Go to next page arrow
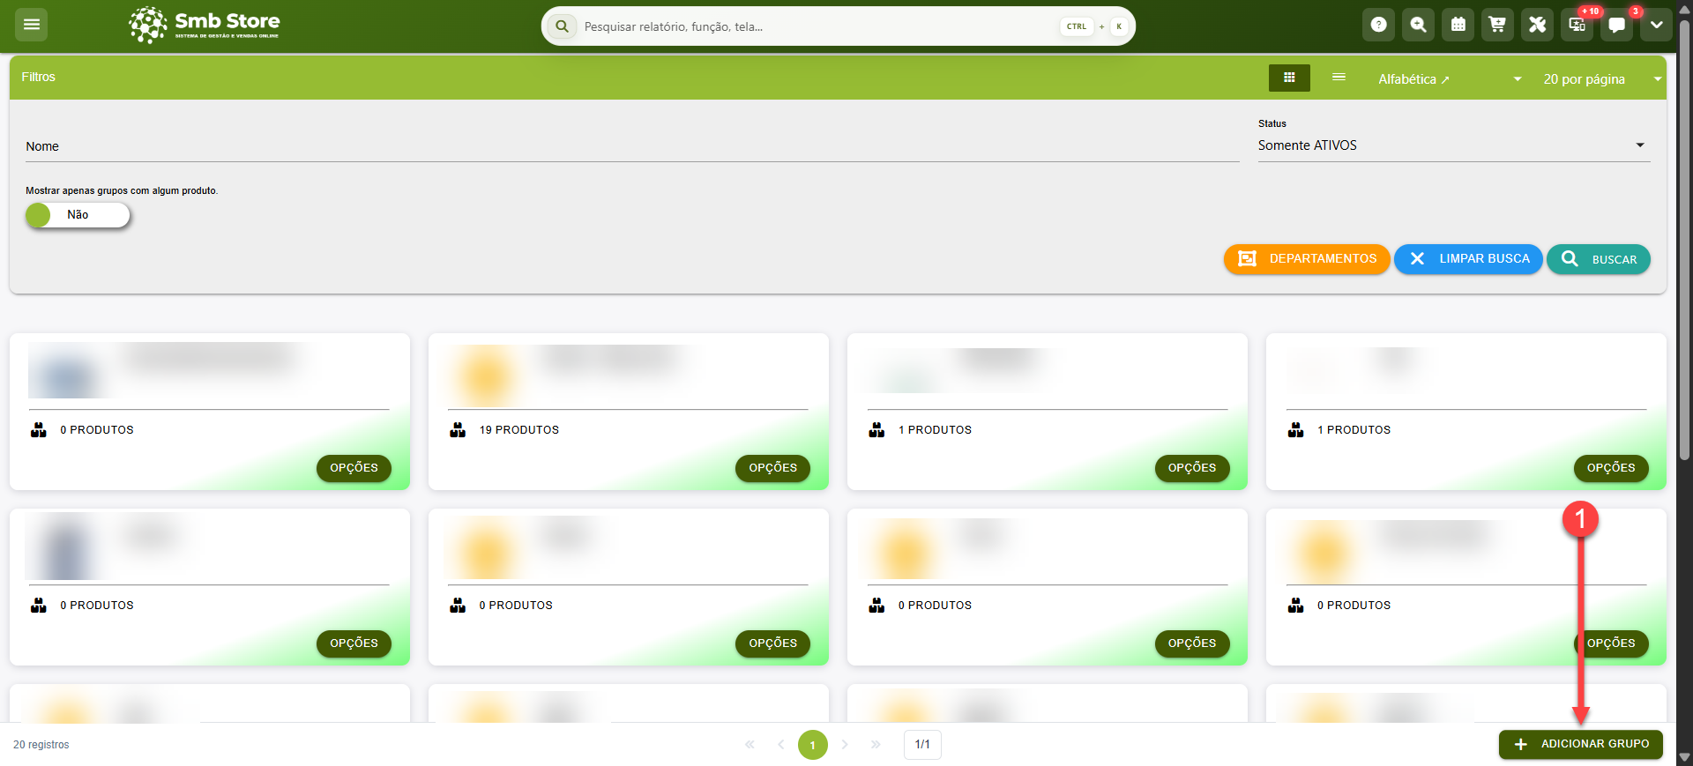The image size is (1693, 766). tap(845, 745)
